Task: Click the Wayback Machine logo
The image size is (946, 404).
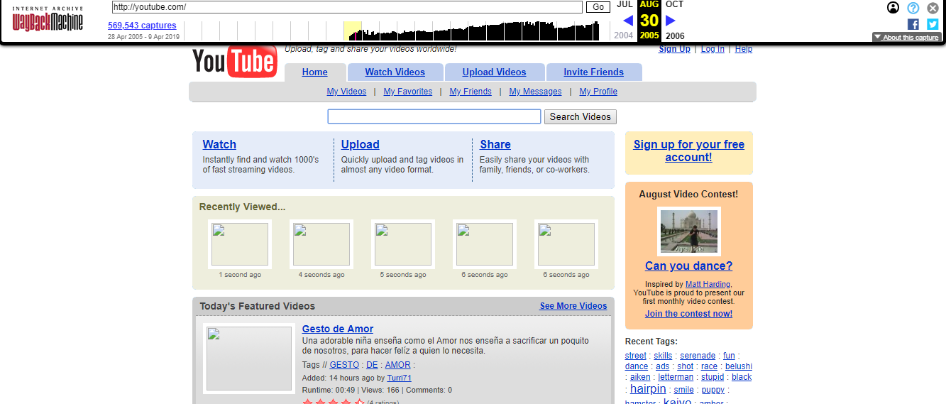Action: click(x=48, y=19)
